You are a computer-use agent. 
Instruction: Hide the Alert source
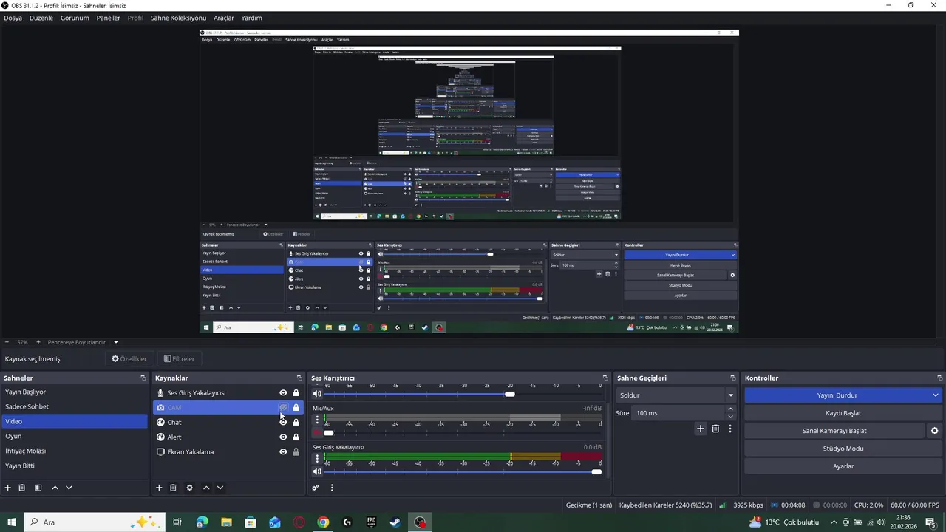pyautogui.click(x=283, y=437)
